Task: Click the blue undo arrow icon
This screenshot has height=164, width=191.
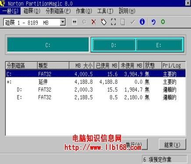Action: pyautogui.click(x=153, y=22)
